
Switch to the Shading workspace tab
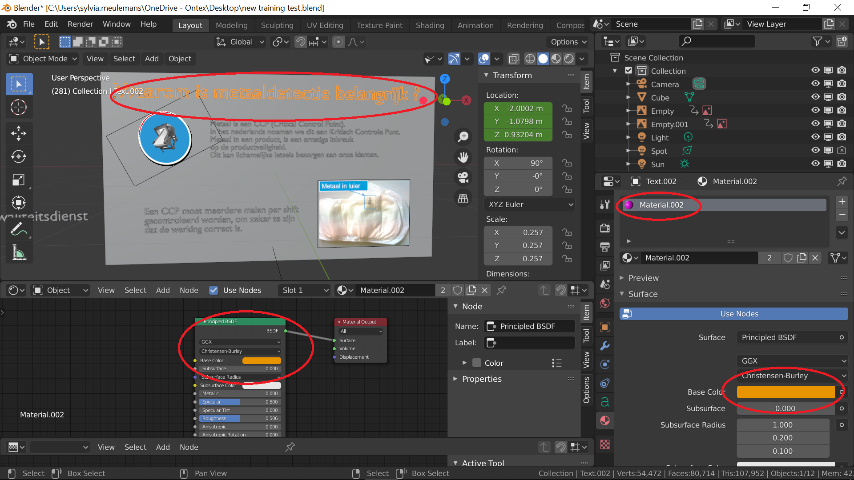(430, 25)
